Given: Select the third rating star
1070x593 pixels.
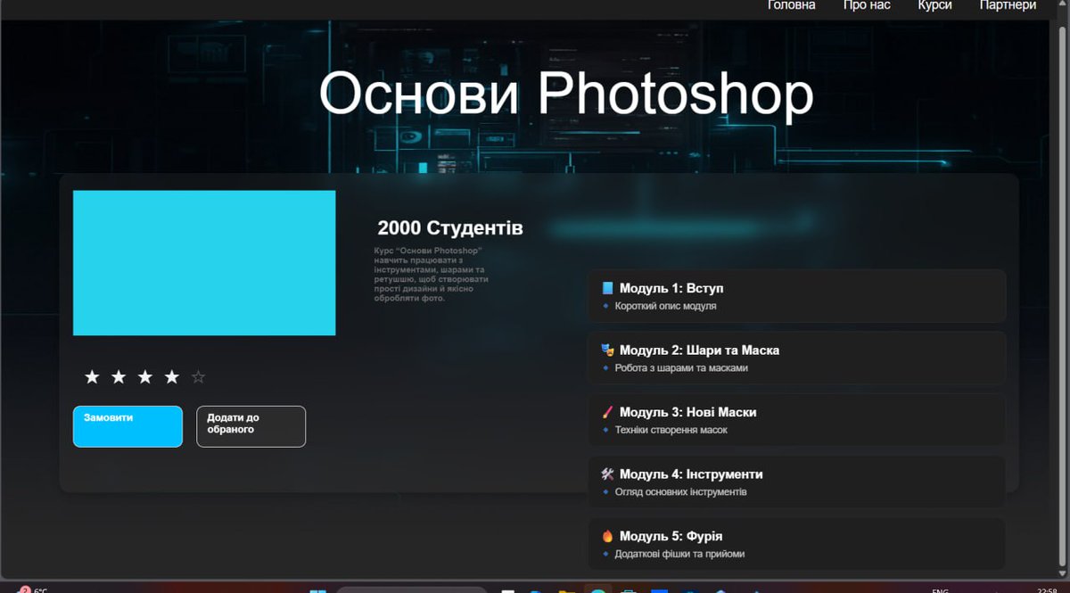Looking at the screenshot, I should (145, 377).
